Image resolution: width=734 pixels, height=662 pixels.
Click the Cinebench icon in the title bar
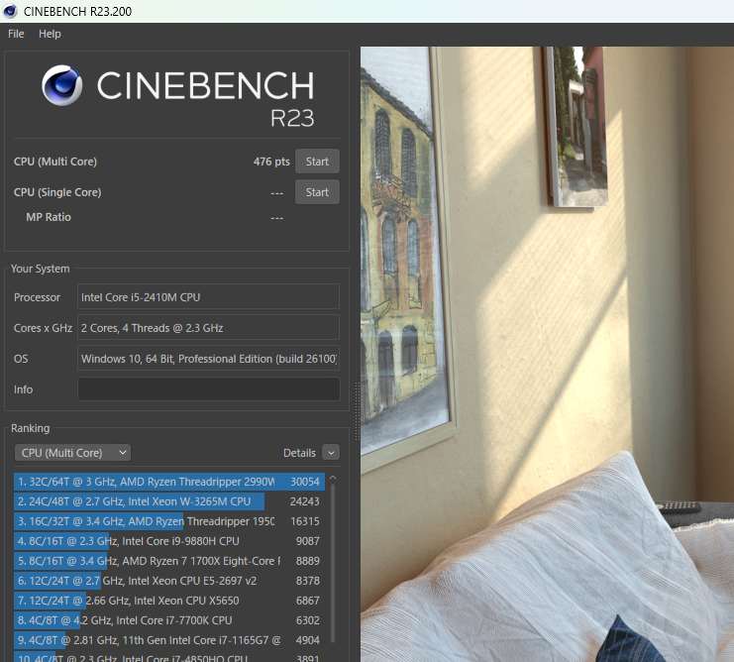(11, 11)
